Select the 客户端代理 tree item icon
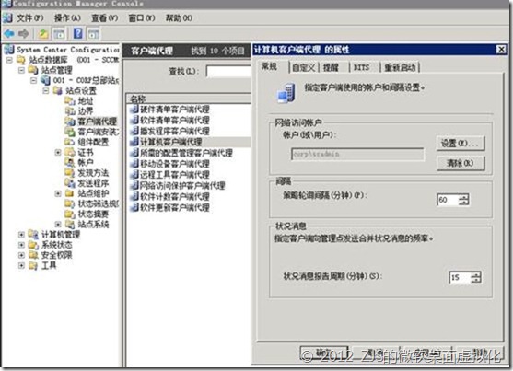Screen dimensions: 513x371 pos(70,122)
